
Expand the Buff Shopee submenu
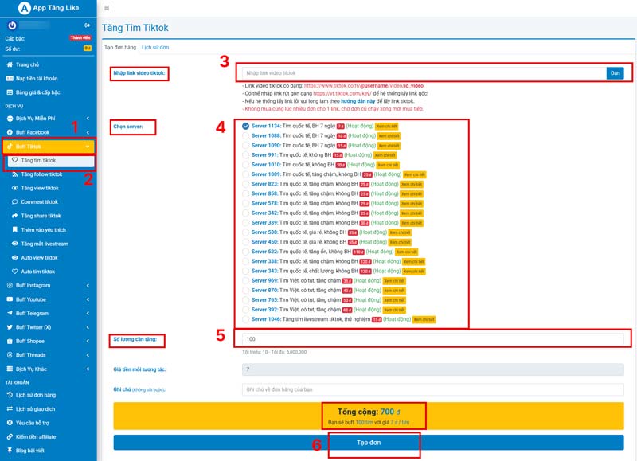click(88, 342)
